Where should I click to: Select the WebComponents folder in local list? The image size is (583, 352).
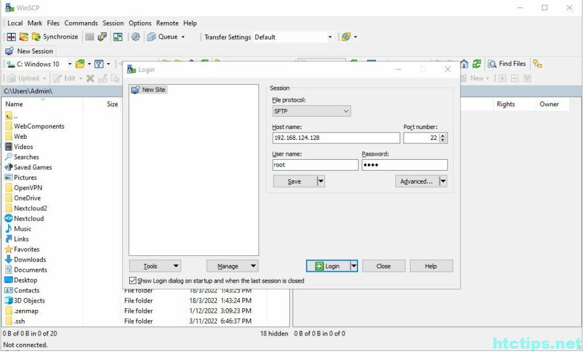point(35,126)
